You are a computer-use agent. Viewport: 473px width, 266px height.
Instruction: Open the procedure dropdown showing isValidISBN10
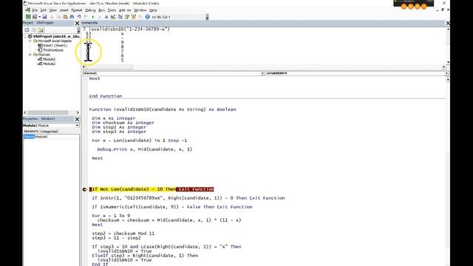click(x=446, y=73)
